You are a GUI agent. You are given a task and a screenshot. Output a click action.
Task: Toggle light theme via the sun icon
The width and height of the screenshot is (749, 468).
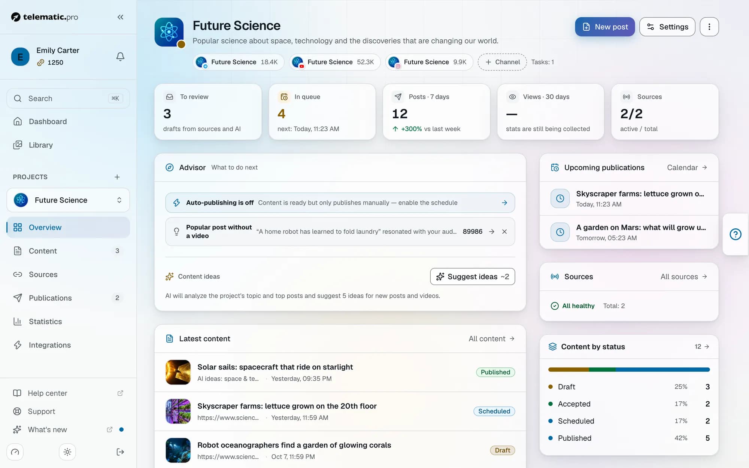pos(67,452)
